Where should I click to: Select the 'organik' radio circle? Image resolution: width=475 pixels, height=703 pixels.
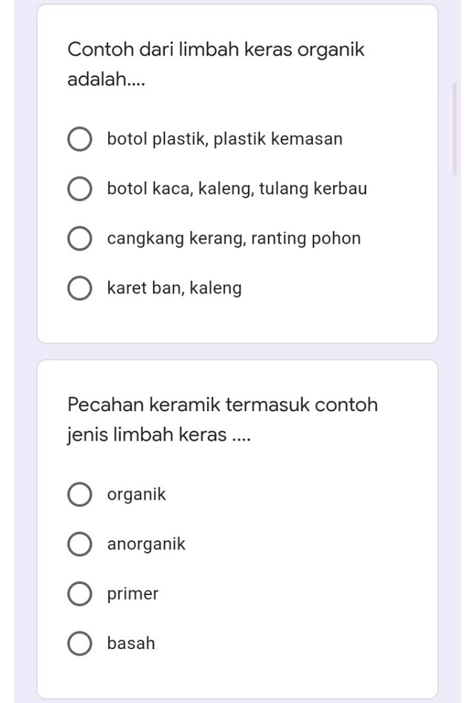coord(80,495)
